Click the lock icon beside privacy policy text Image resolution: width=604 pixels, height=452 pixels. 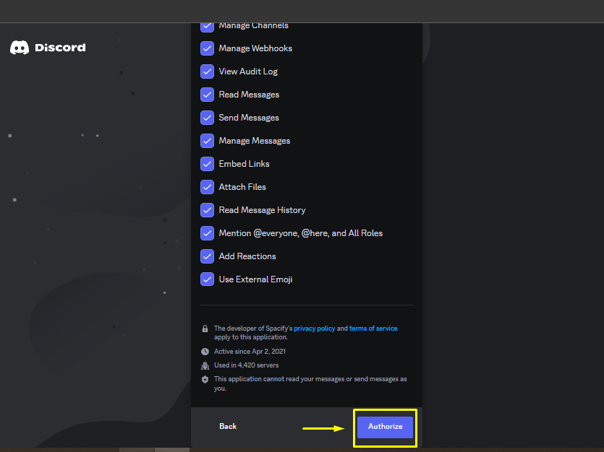coord(205,329)
